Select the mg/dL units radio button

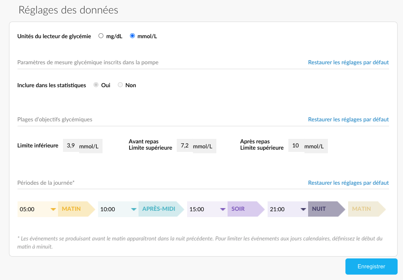click(x=101, y=36)
